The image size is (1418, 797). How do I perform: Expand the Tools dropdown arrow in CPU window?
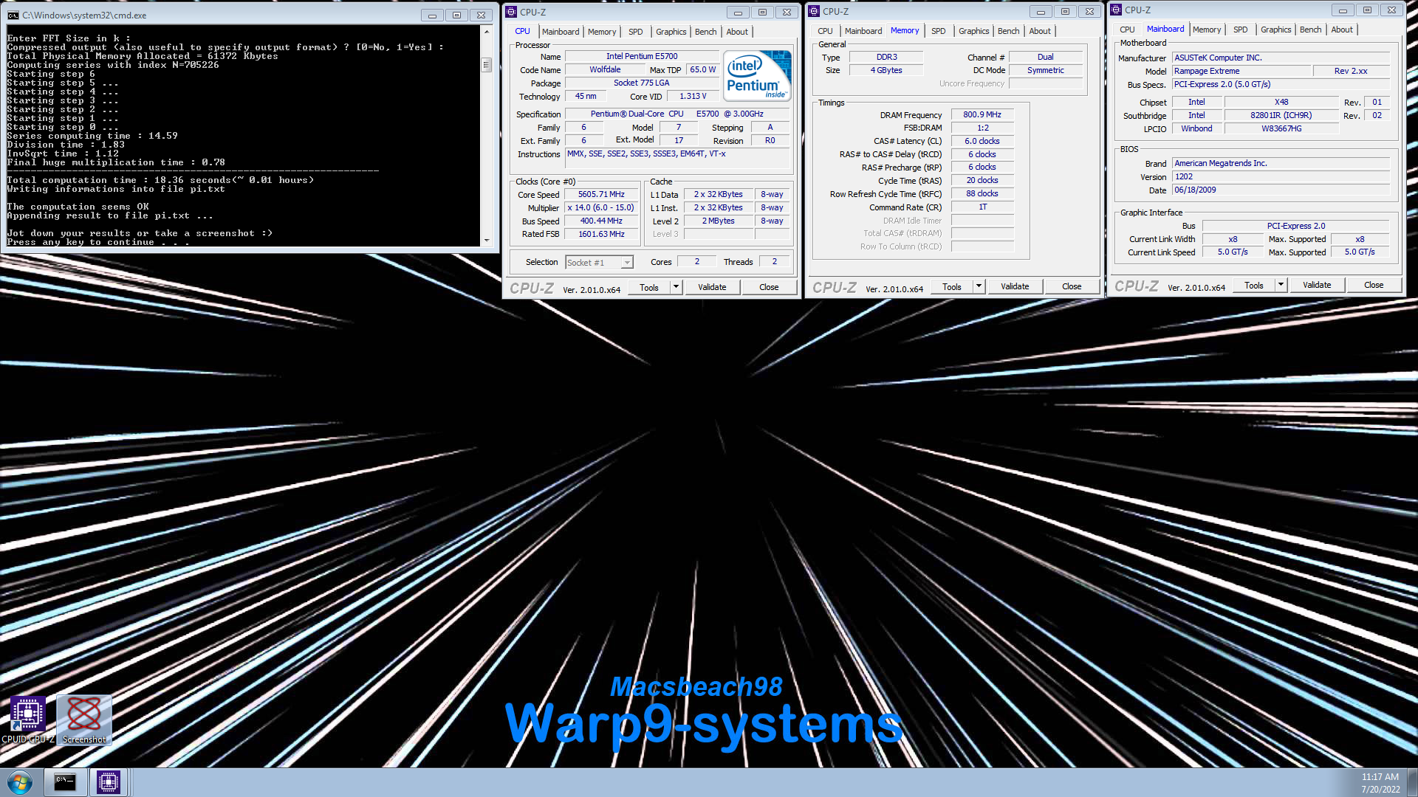click(x=676, y=287)
